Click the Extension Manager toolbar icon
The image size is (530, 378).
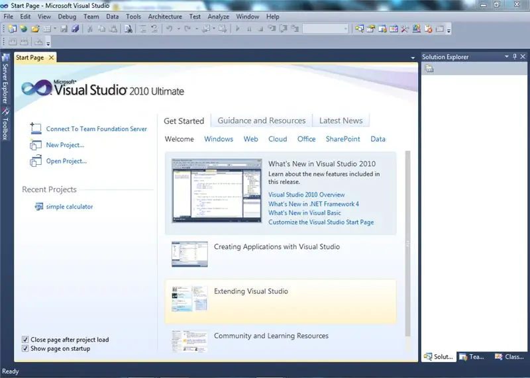coord(417,29)
